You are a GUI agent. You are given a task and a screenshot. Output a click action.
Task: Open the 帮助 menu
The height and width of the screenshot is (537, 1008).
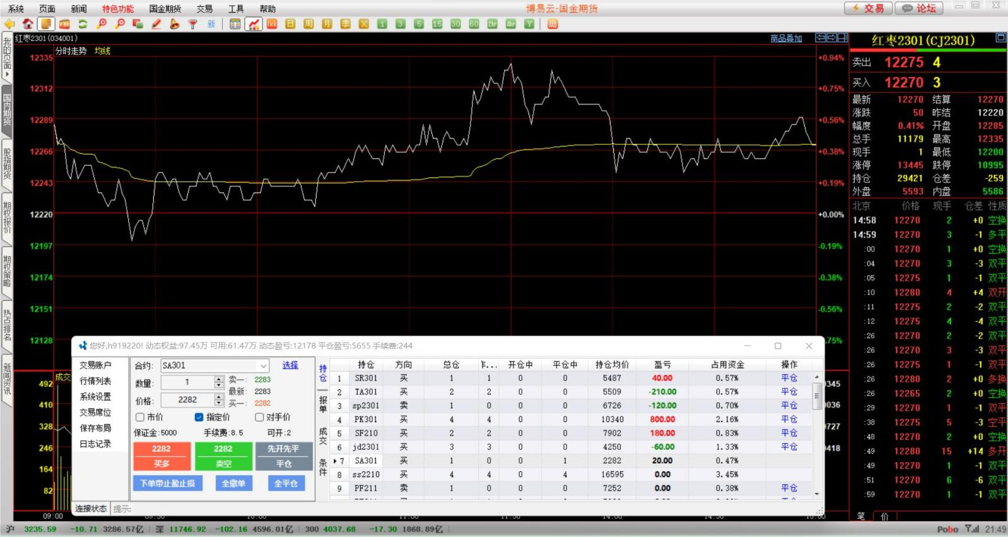pos(267,9)
